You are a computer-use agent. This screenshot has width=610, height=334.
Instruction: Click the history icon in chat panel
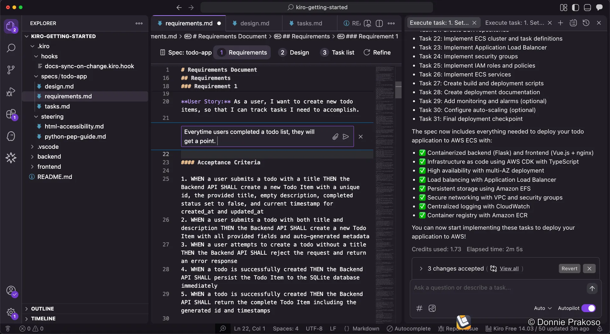586,23
